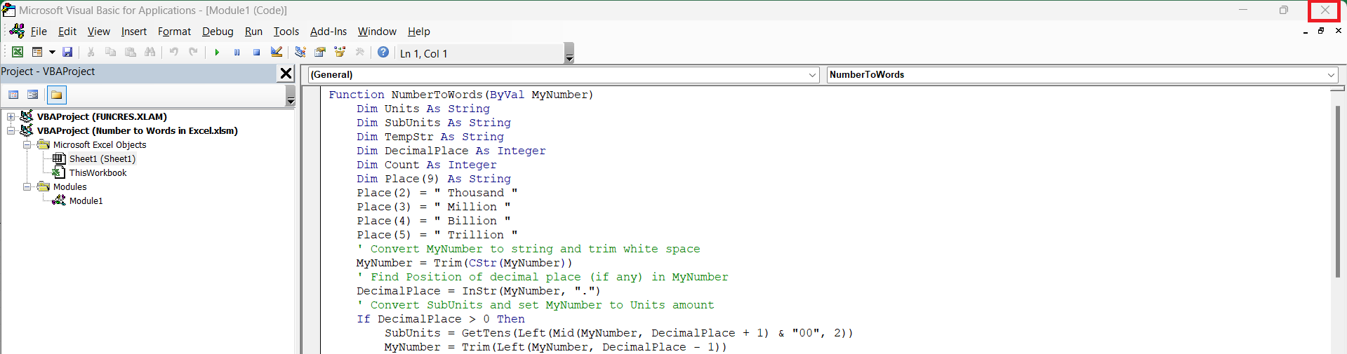Click the Cut scissors icon
Image resolution: width=1347 pixels, height=354 pixels.
click(91, 53)
